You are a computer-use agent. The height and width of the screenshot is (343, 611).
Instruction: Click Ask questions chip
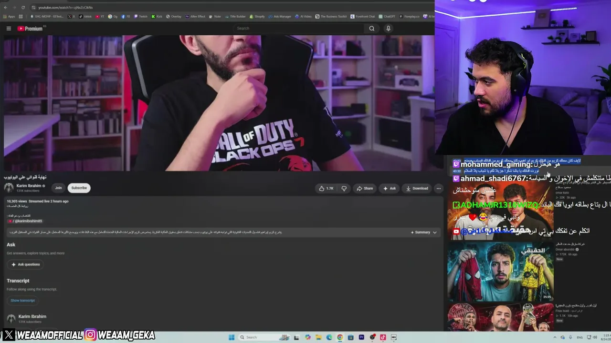tap(26, 264)
